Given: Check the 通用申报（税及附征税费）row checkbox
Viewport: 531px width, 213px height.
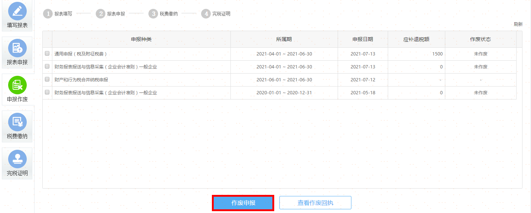Looking at the screenshot, I should point(47,54).
